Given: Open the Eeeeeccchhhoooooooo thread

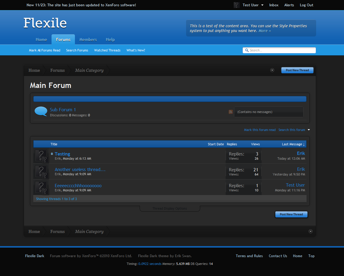Looking at the screenshot, I should pos(78,186).
